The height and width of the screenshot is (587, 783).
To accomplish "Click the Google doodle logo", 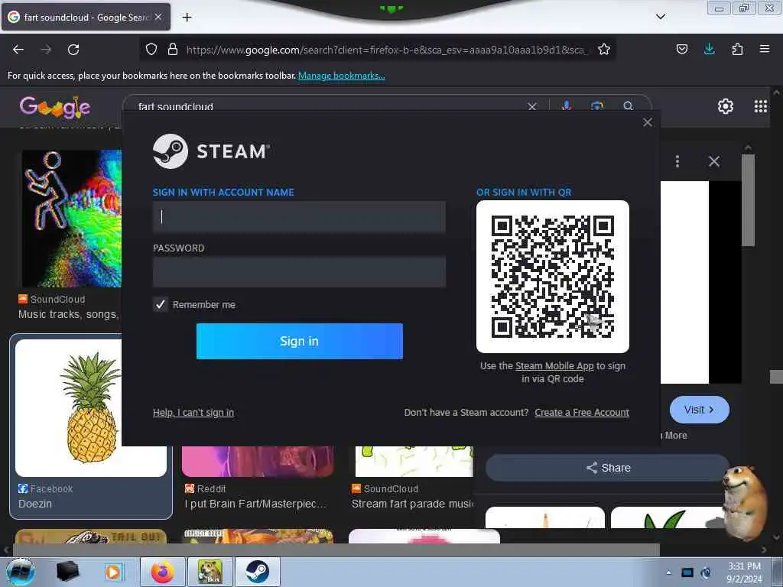I will [x=55, y=107].
